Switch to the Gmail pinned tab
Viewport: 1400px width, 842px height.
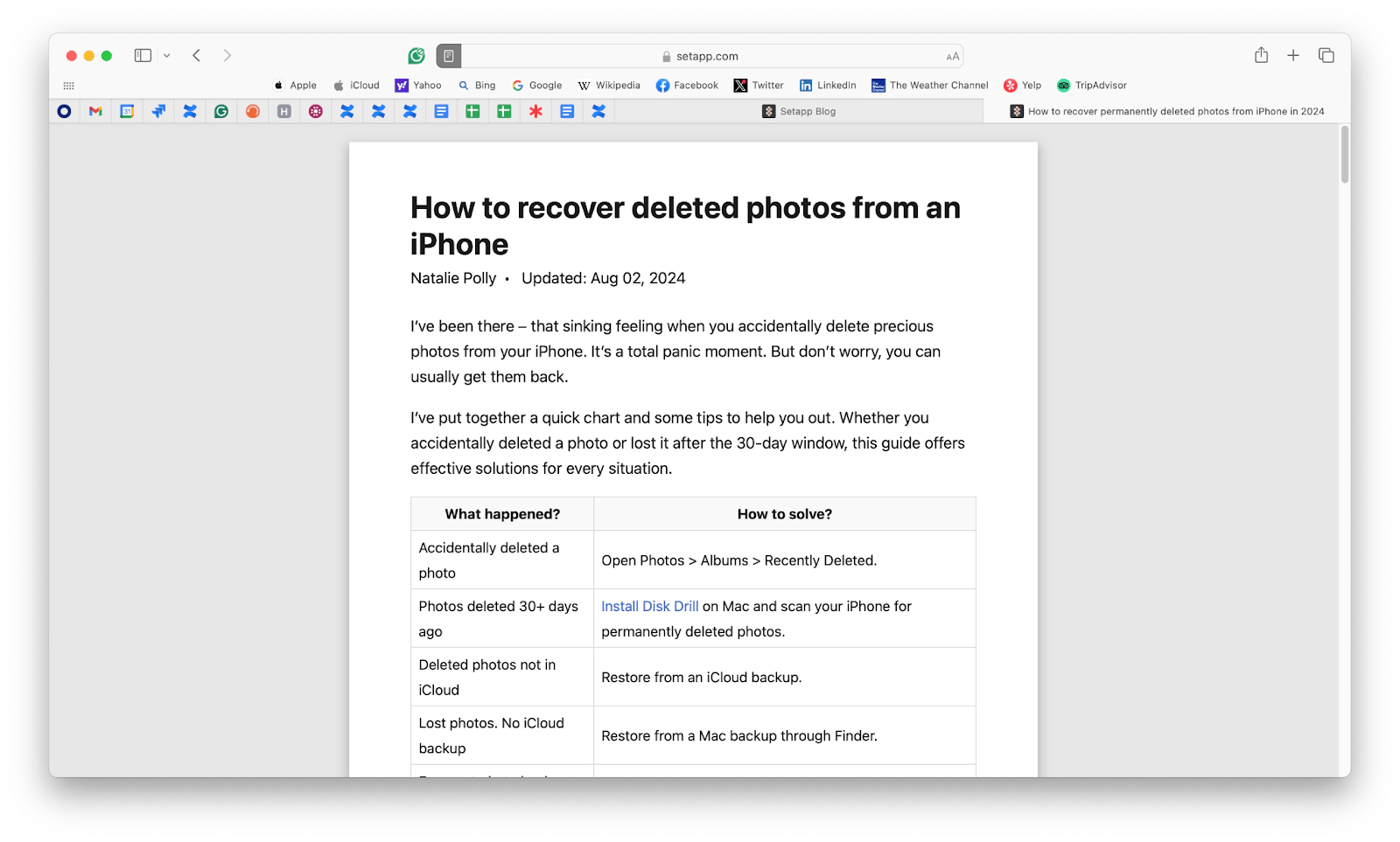pyautogui.click(x=95, y=111)
